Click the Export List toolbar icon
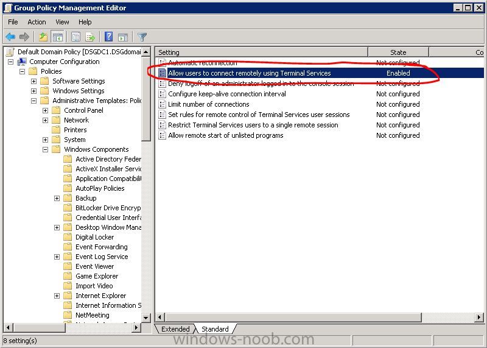 [x=90, y=37]
